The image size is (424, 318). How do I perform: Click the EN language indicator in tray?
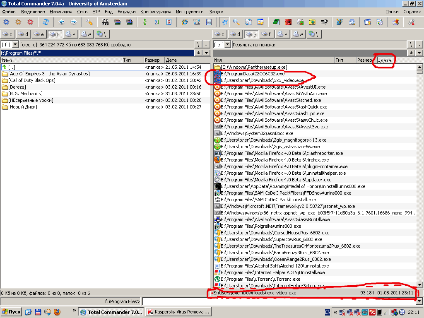click(327, 312)
